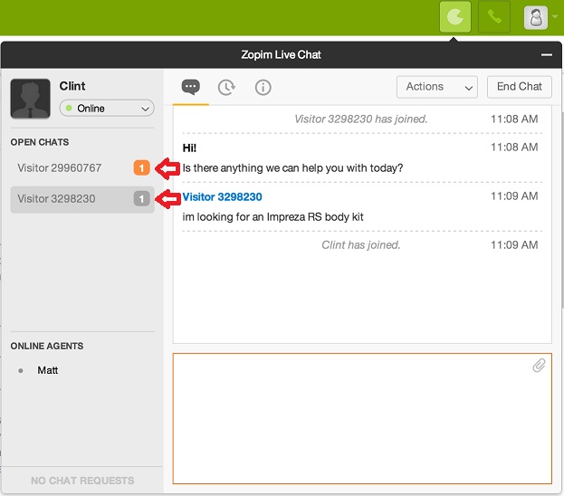
Task: Minimize the Zopim Live Chat window
Action: coord(546,55)
